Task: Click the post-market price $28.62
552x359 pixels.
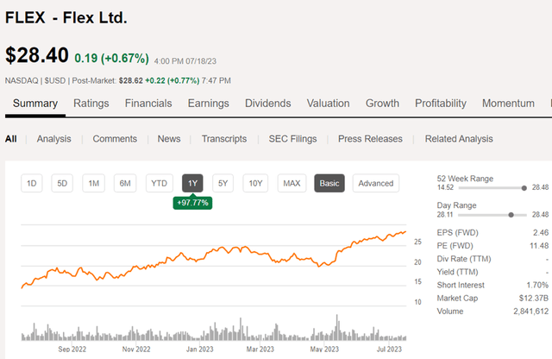Action: (x=131, y=80)
